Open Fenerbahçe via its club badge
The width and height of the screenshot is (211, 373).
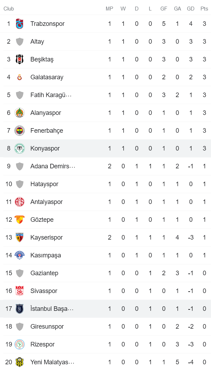click(x=20, y=131)
